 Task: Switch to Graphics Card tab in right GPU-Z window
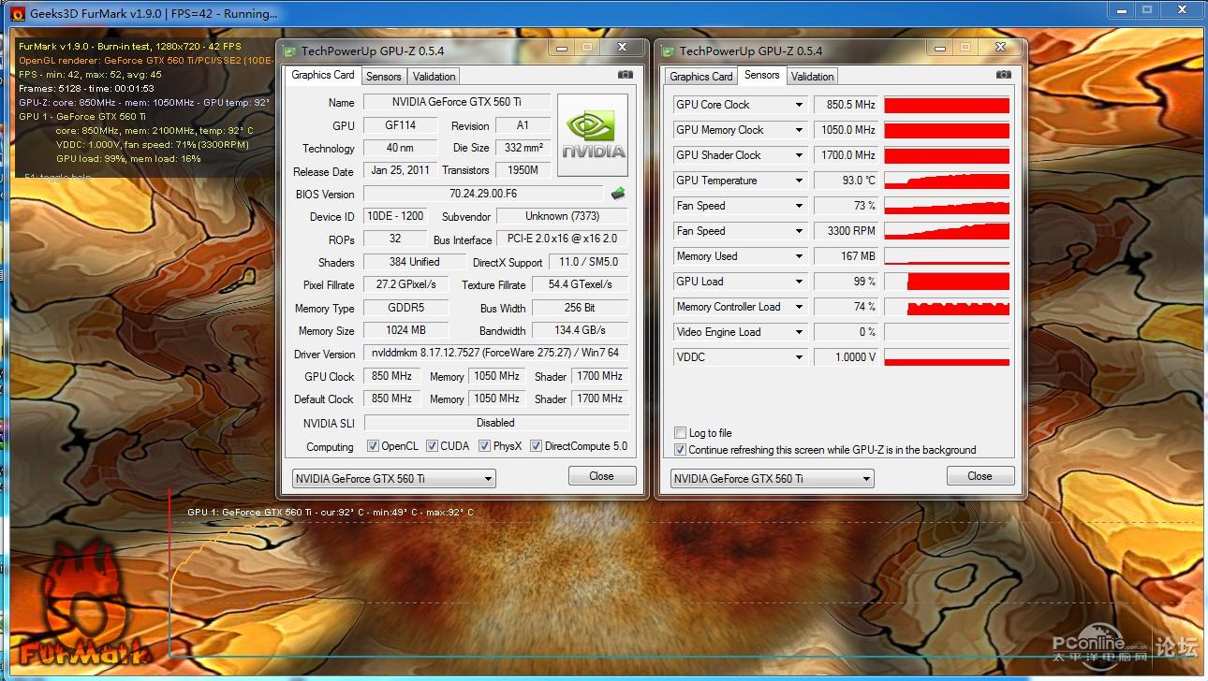pyautogui.click(x=701, y=77)
